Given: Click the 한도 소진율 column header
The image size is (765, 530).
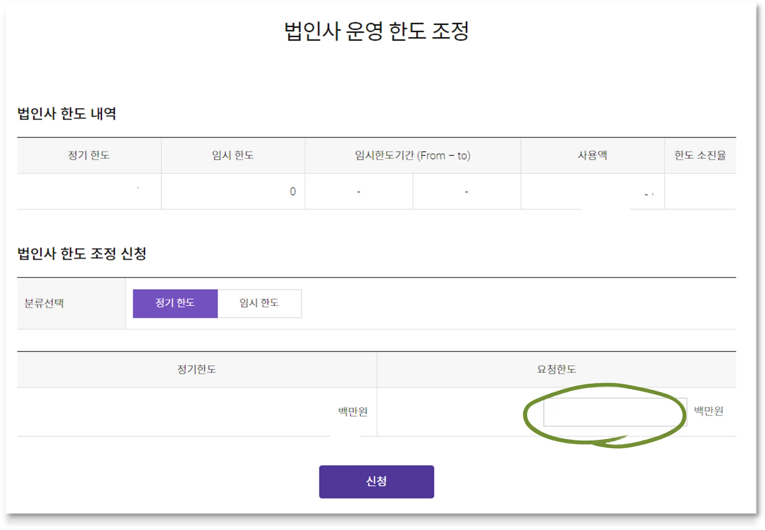Looking at the screenshot, I should 700,155.
